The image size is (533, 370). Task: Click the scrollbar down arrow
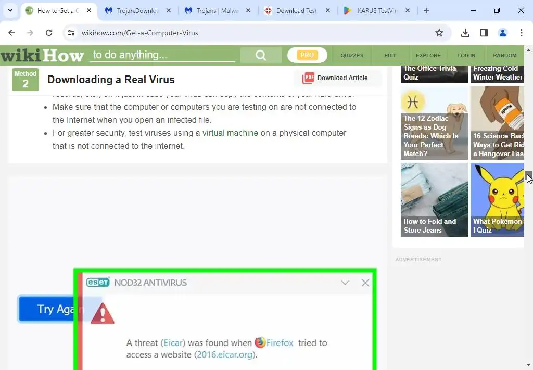click(x=529, y=366)
